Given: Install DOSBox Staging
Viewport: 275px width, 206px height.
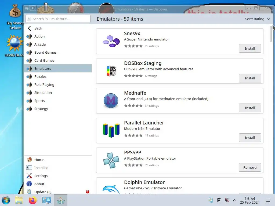Looking at the screenshot, I should [250, 78].
